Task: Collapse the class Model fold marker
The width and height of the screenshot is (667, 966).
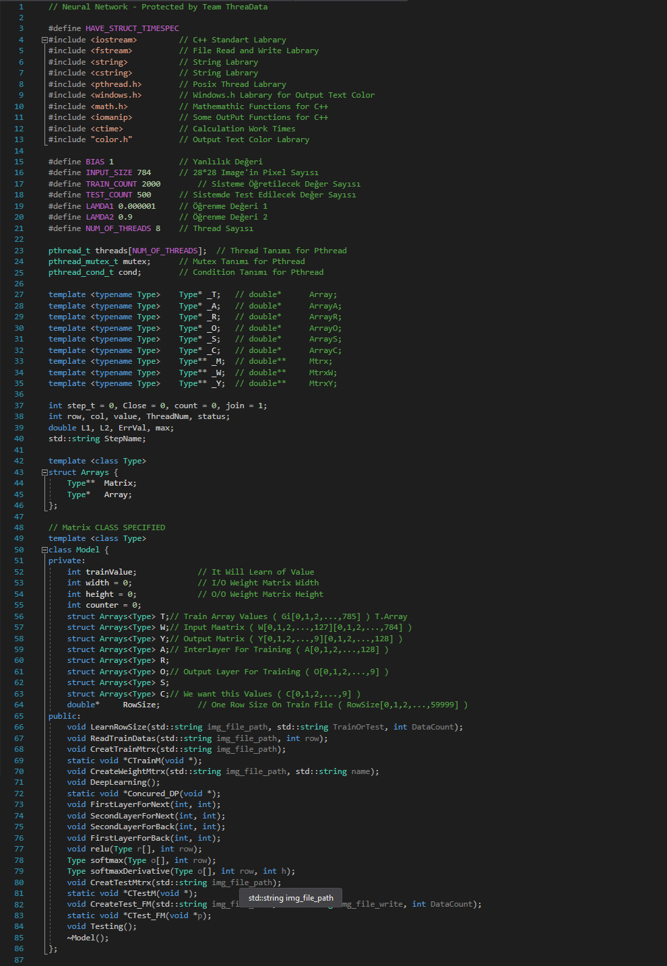Action: pyautogui.click(x=44, y=550)
